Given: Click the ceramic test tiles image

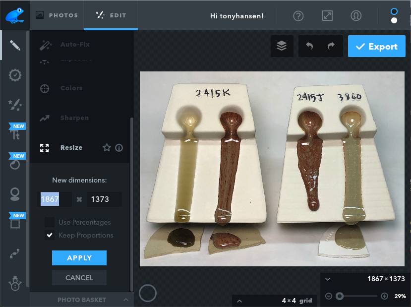Looking at the screenshot, I should pyautogui.click(x=272, y=169).
